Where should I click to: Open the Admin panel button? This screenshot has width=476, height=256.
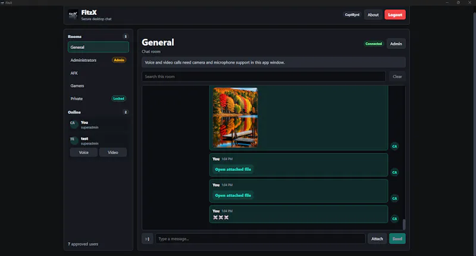click(396, 43)
